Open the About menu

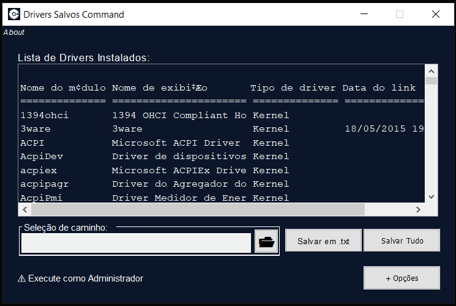click(14, 32)
